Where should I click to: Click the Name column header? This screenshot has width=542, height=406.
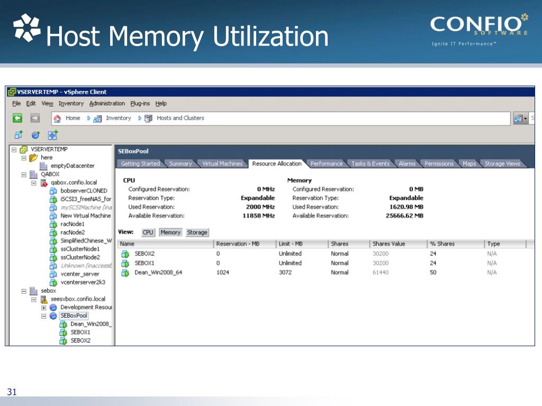point(165,244)
